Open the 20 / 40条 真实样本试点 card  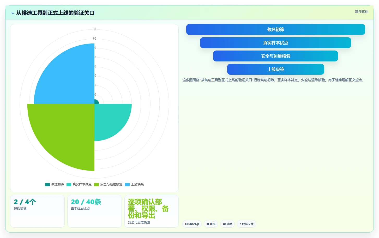[x=94, y=211]
